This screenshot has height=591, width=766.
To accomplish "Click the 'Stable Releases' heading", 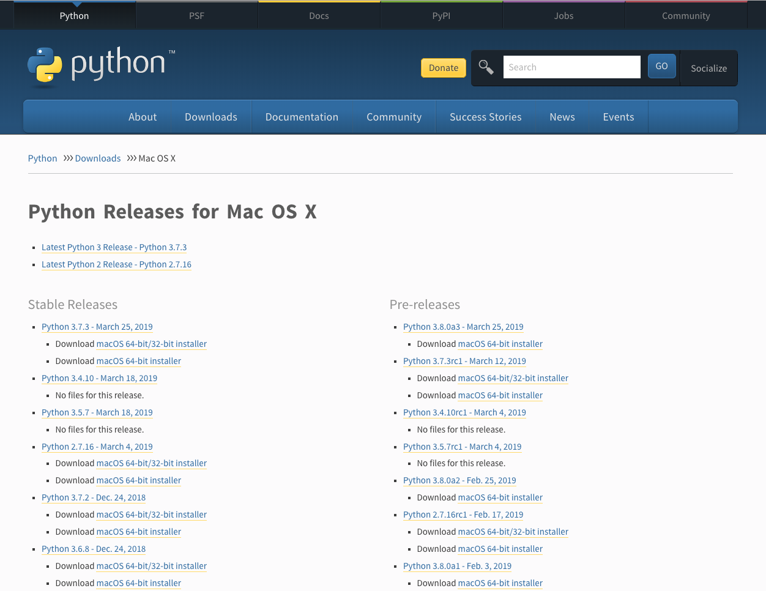I will [73, 305].
